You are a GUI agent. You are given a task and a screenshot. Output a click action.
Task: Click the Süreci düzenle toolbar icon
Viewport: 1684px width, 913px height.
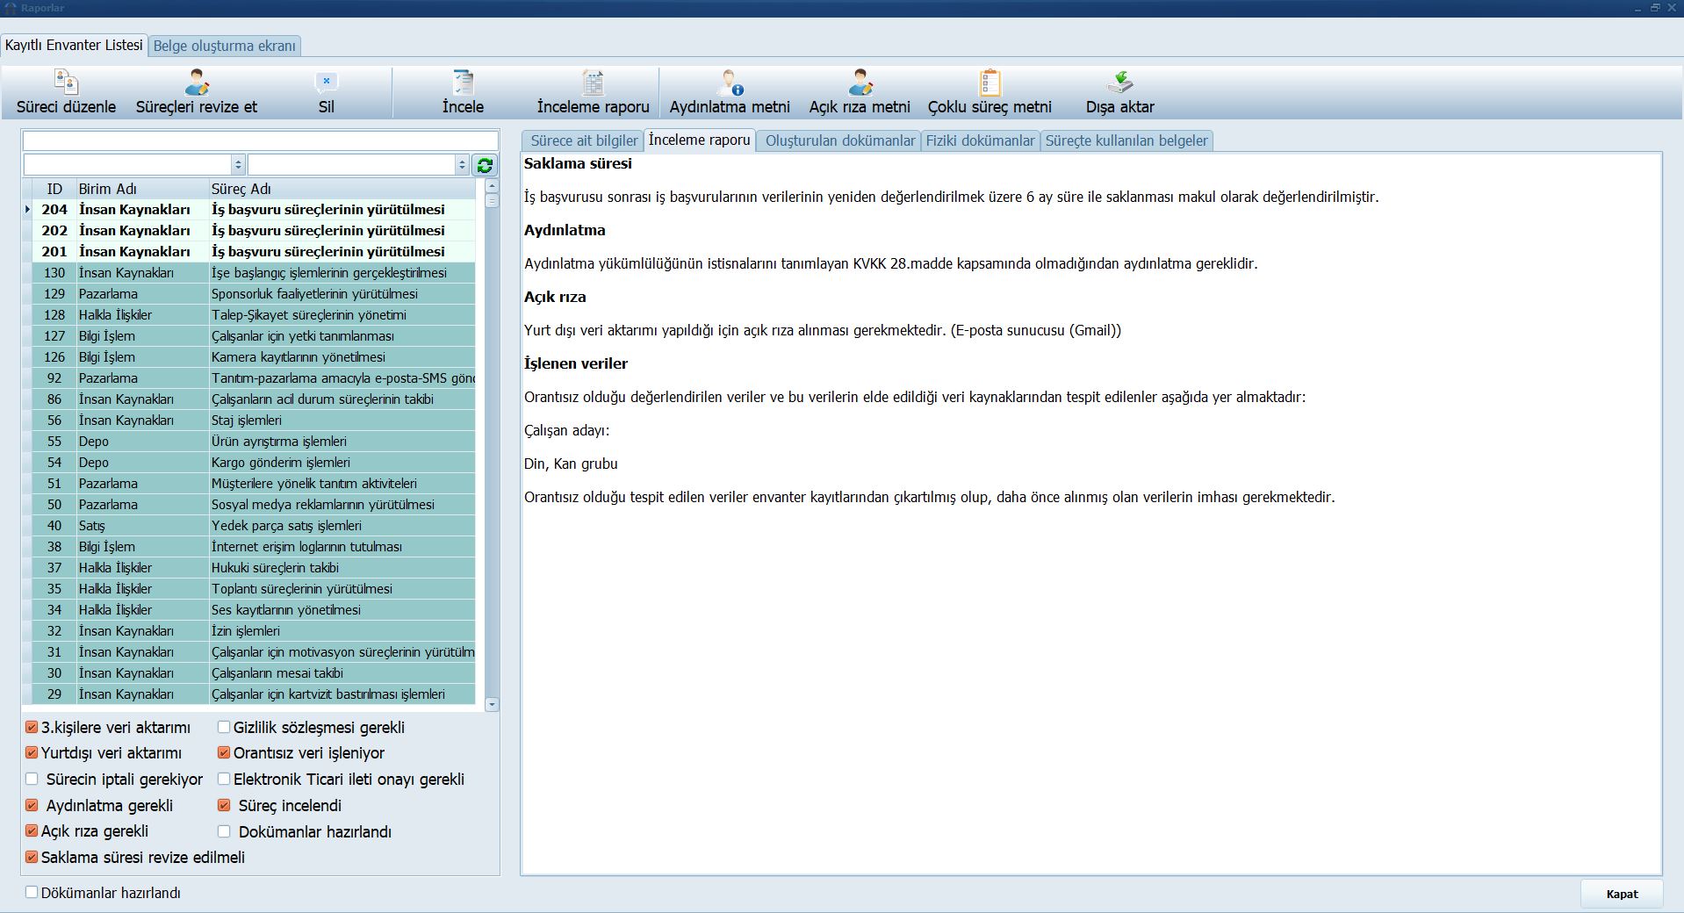[66, 83]
